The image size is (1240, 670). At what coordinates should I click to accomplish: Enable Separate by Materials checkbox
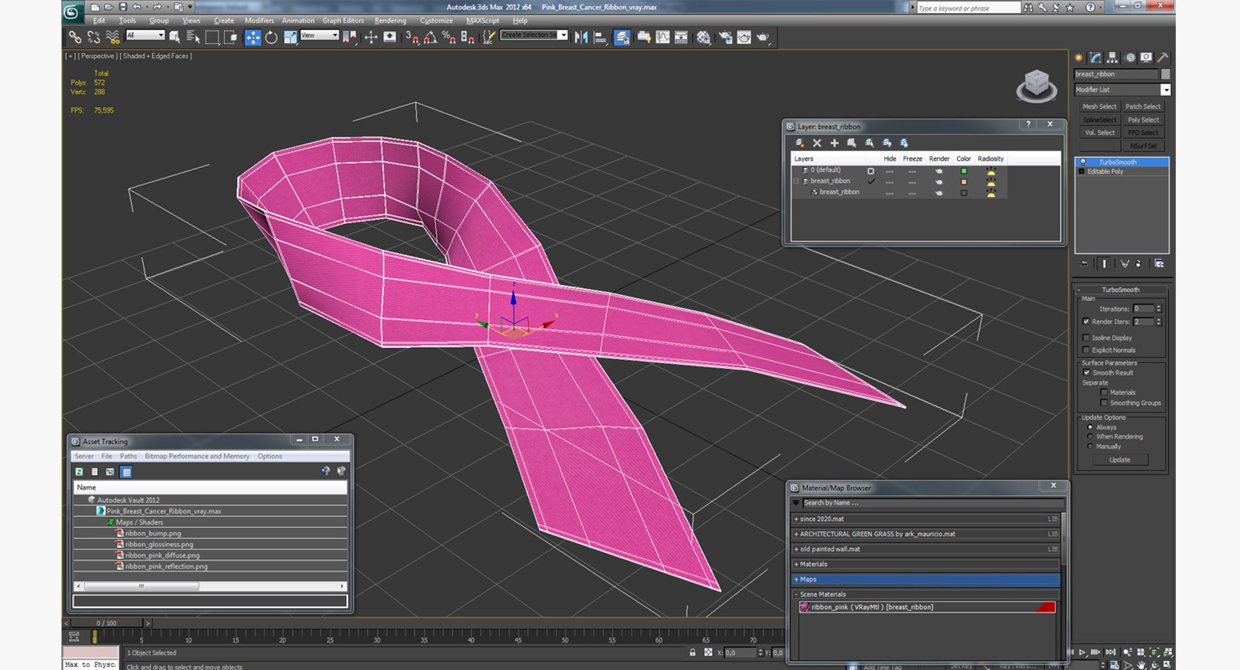point(1104,392)
